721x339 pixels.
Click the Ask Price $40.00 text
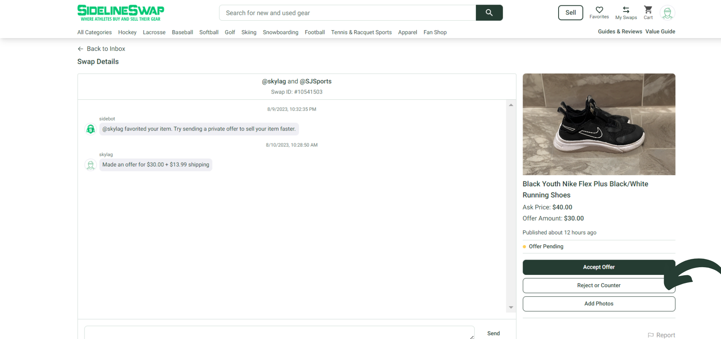[x=547, y=207]
